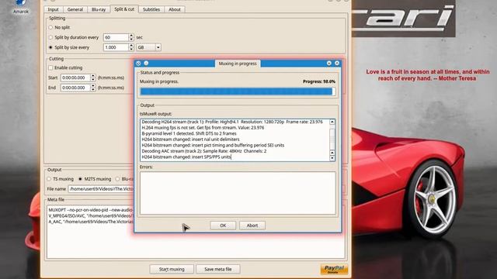This screenshot has height=279, width=497.
Task: Adjust the cutting End time spinner
Action: [x=93, y=88]
